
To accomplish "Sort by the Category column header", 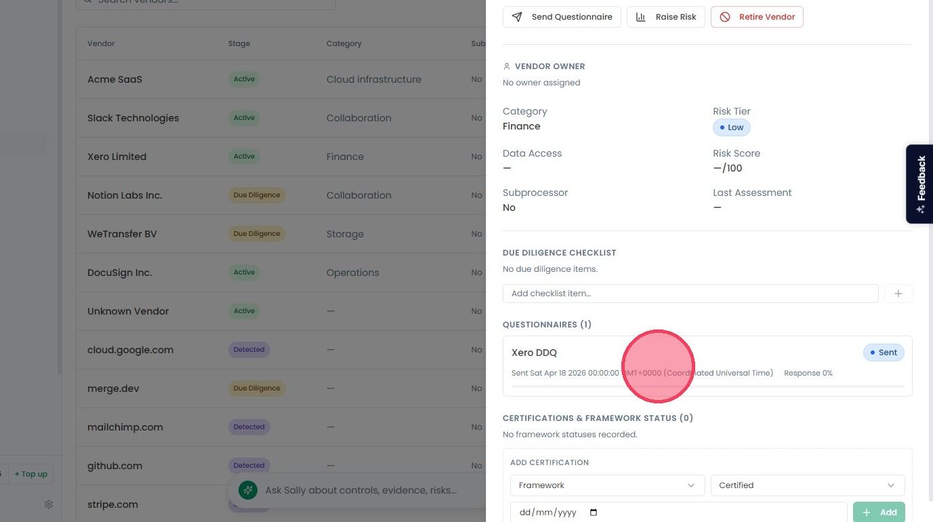I will point(344,43).
